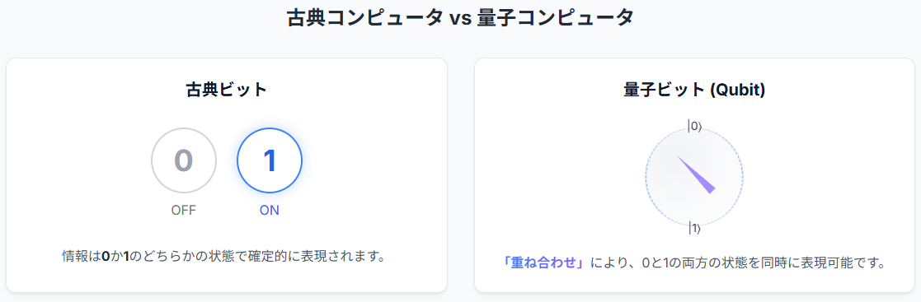
Task: Click the qubit superposition description sentence
Action: pyautogui.click(x=694, y=262)
